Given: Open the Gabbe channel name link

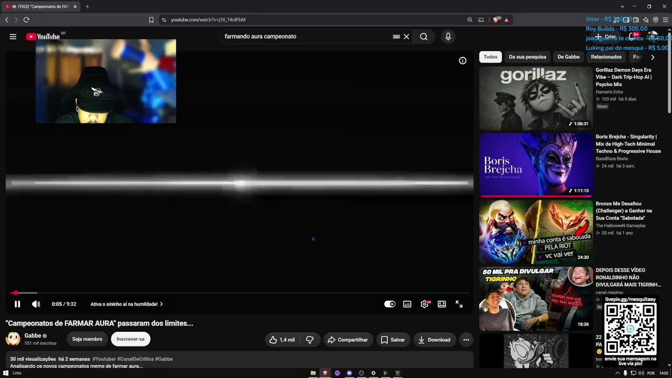Looking at the screenshot, I should [33, 336].
